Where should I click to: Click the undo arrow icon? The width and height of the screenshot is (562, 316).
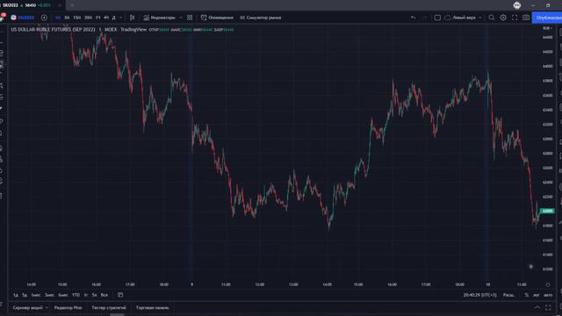click(414, 18)
